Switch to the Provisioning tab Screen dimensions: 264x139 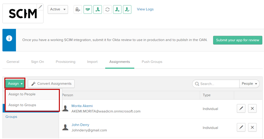click(x=65, y=62)
